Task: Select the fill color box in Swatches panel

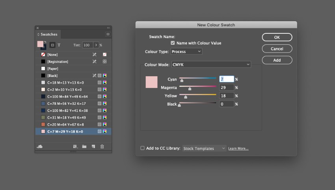Action: tap(40, 44)
